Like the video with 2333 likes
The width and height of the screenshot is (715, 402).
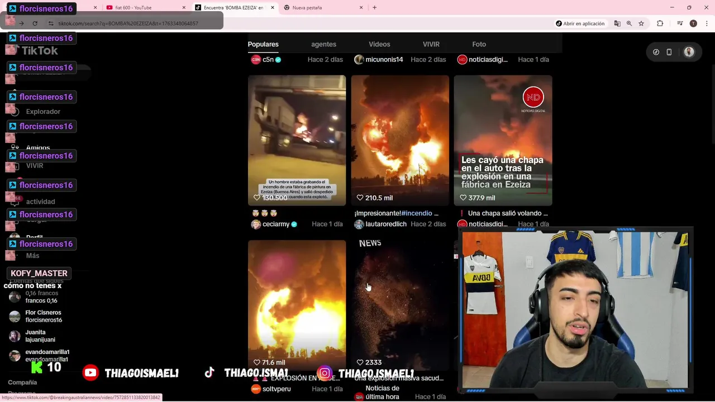[360, 362]
